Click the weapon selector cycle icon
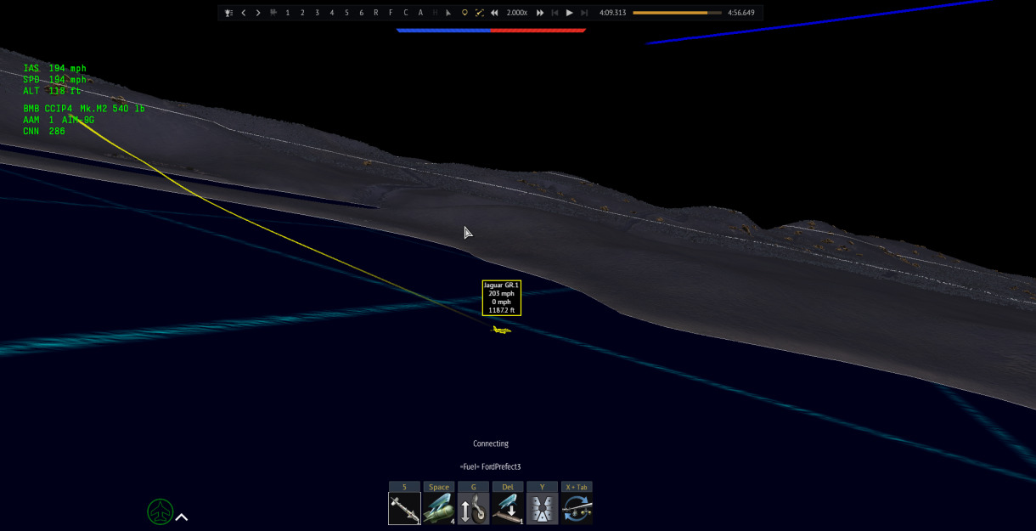This screenshot has height=531, width=1036. [x=577, y=509]
